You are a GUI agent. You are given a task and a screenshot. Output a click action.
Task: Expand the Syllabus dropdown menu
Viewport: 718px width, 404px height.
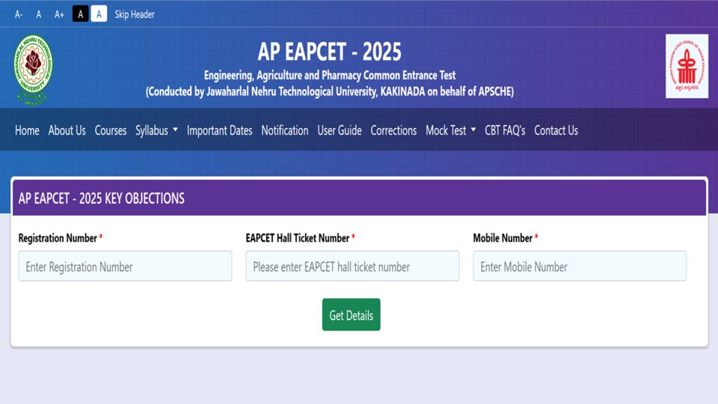156,130
